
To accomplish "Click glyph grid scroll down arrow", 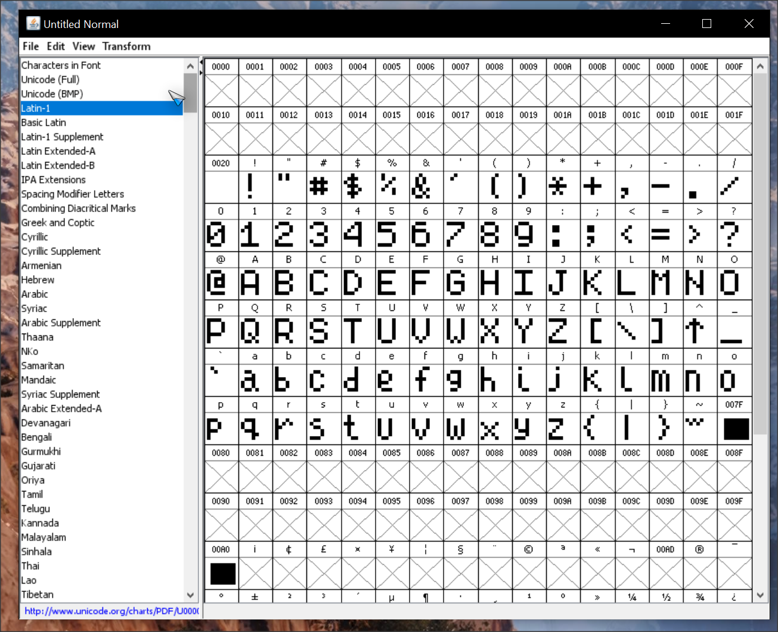I will click(760, 594).
